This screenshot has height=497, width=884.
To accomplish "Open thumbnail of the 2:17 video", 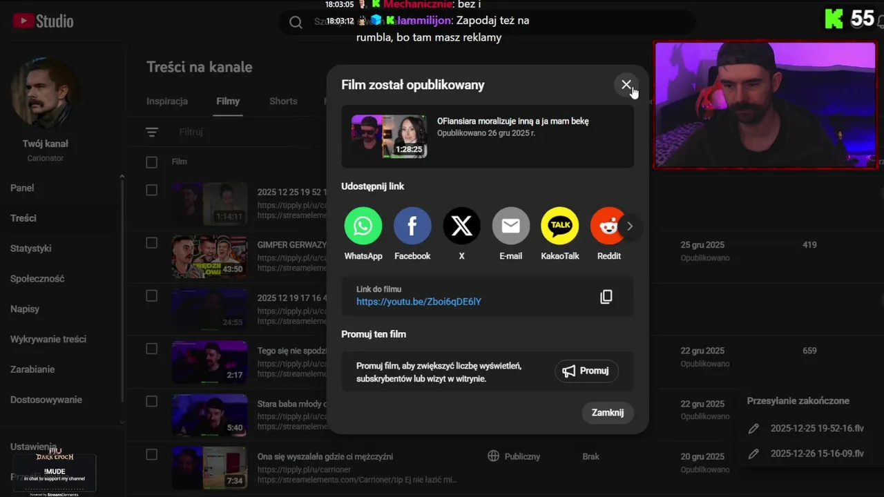I will 209,362.
